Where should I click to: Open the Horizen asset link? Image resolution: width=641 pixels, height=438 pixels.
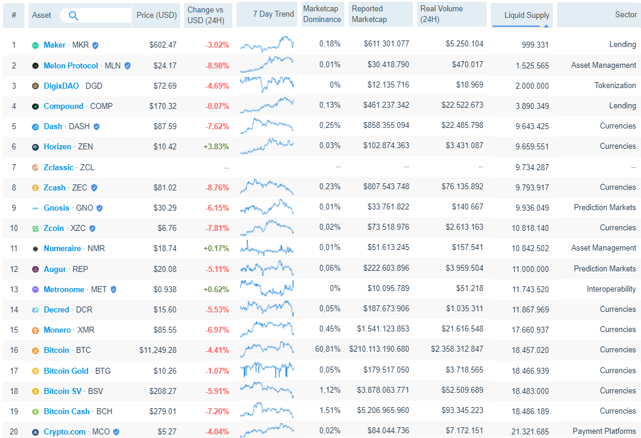(57, 146)
